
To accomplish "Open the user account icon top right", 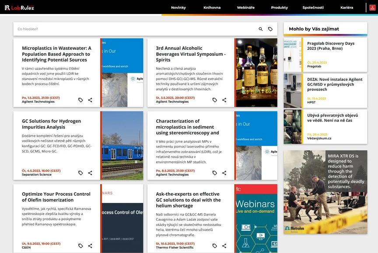I will [371, 7].
